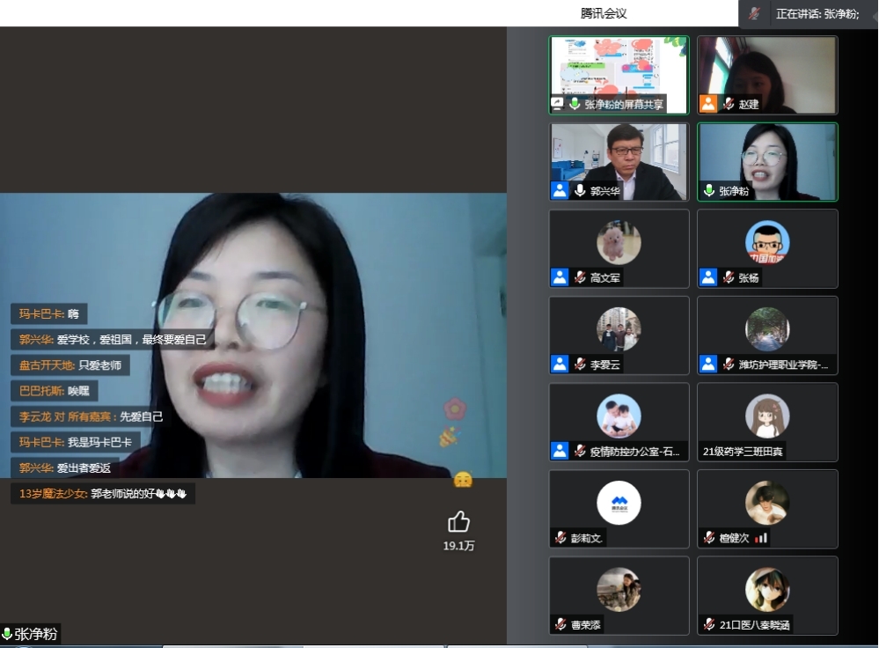This screenshot has width=879, height=648.
Task: Click the thumbs-up like icon
Action: [x=458, y=522]
